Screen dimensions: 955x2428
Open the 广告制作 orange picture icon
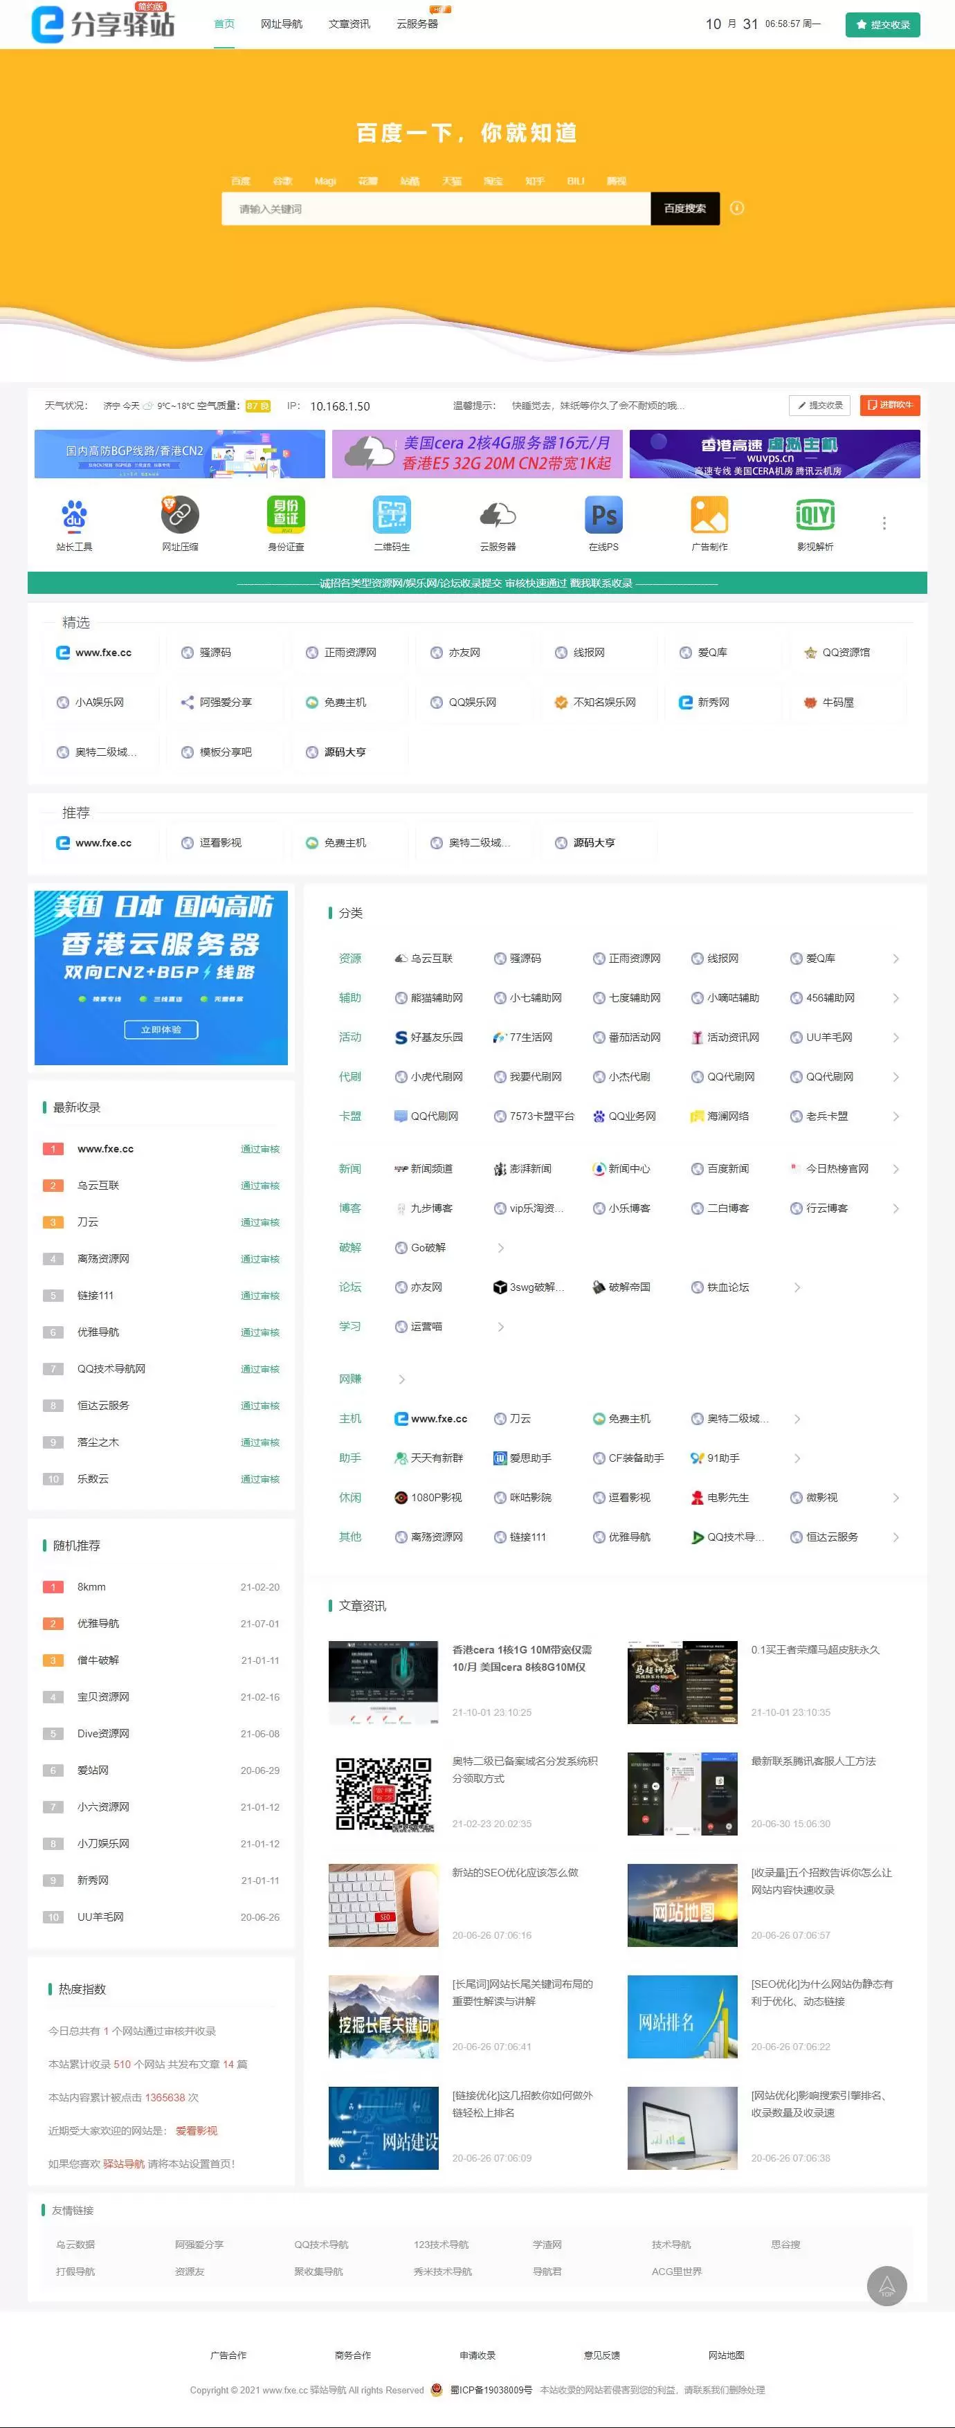pos(710,515)
